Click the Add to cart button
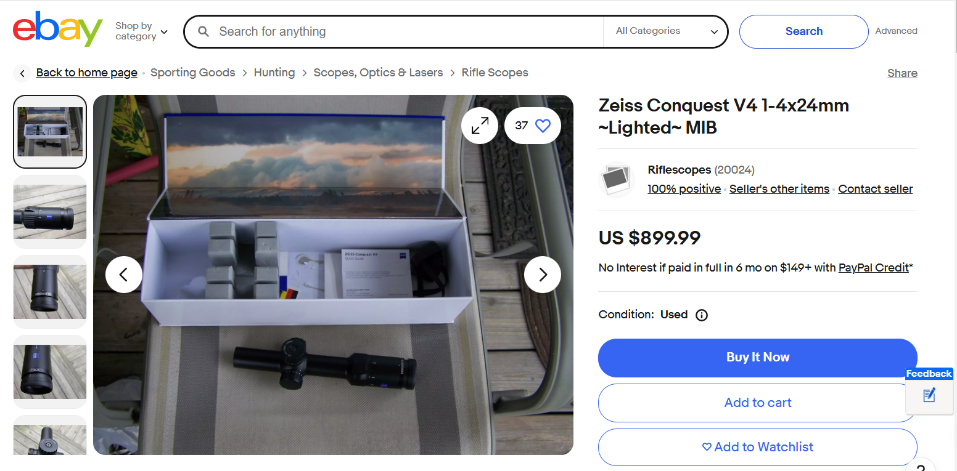Image resolution: width=957 pixels, height=471 pixels. pyautogui.click(x=757, y=403)
